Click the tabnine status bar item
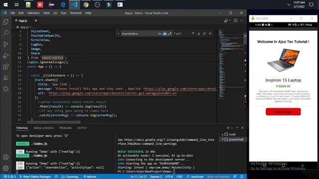This screenshot has height=179, width=319. (x=90, y=177)
